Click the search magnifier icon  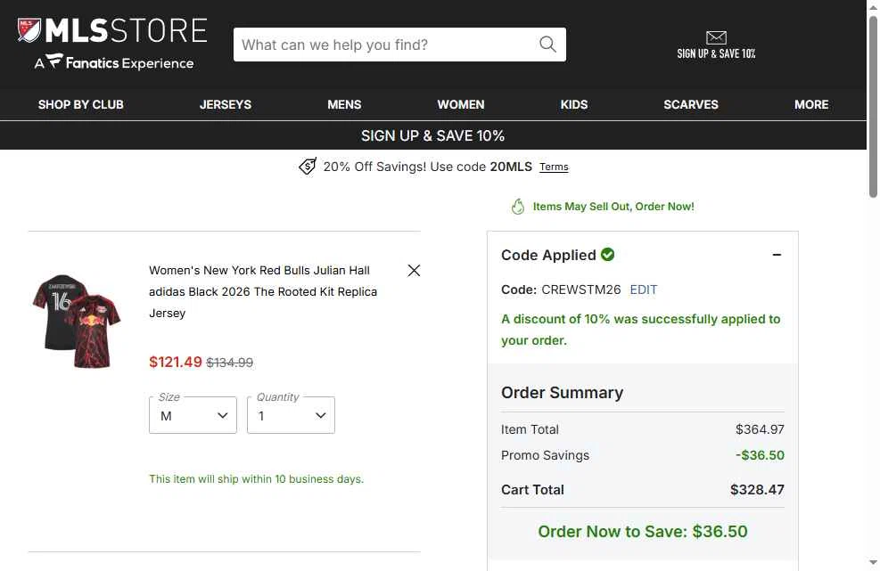[547, 45]
